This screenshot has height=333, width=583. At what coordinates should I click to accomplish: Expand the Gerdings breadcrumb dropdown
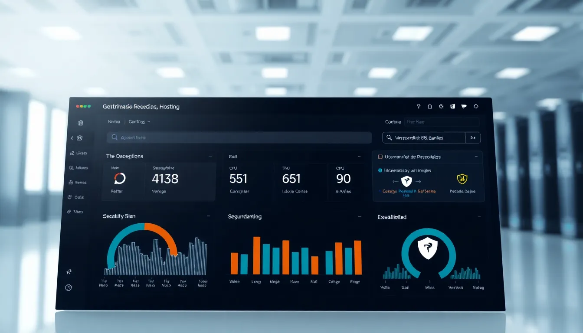pyautogui.click(x=139, y=122)
